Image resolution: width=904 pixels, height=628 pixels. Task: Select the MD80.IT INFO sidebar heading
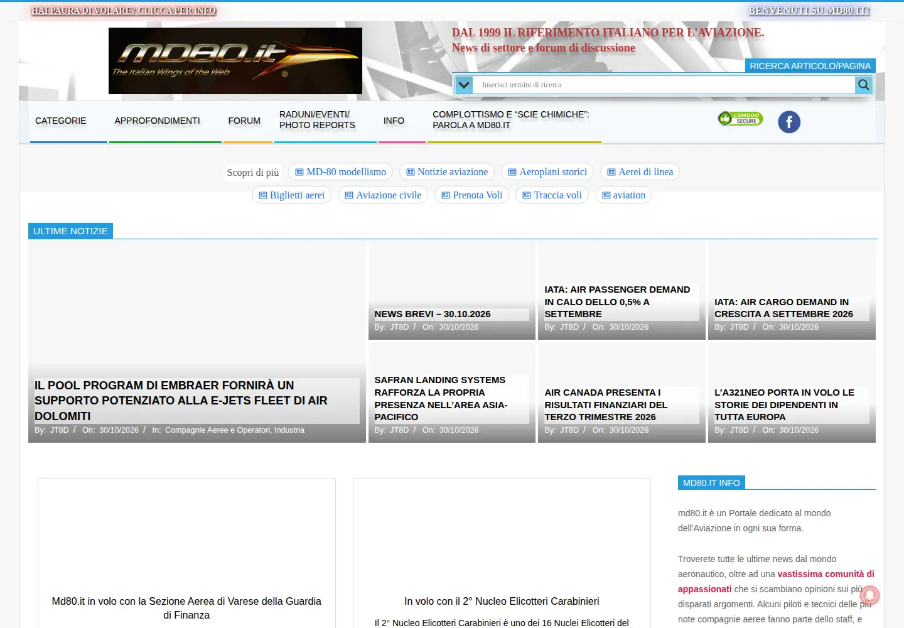711,483
